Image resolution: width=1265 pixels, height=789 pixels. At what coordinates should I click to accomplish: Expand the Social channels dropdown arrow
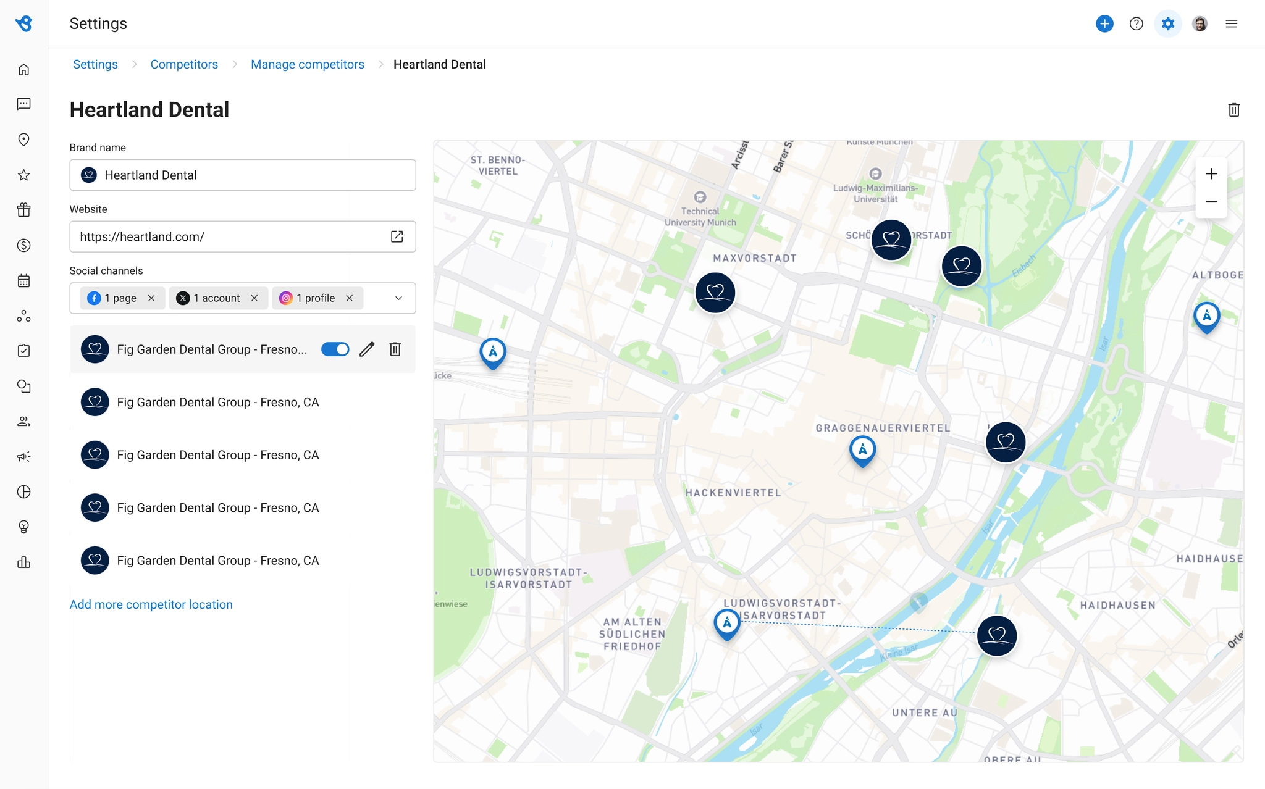coord(398,298)
